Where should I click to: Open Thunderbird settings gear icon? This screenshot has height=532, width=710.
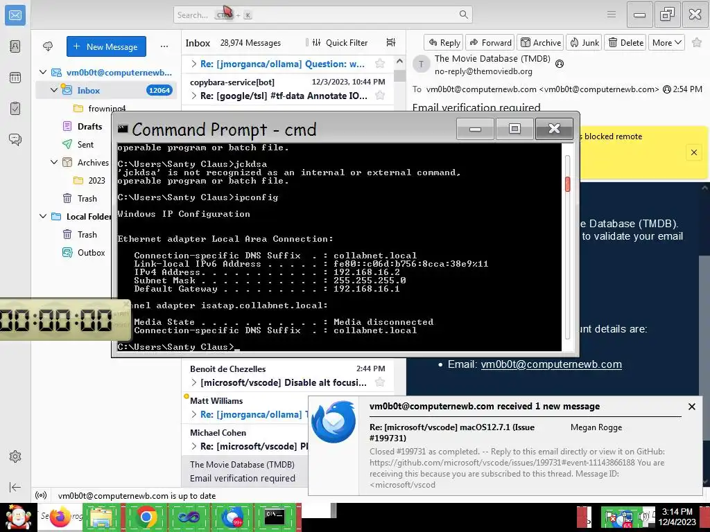click(15, 456)
